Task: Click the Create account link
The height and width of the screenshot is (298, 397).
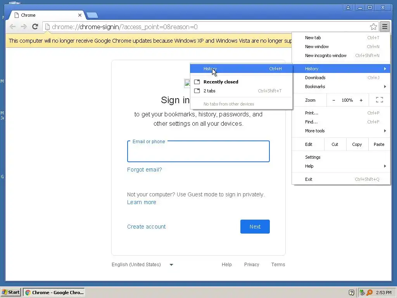Action: [146, 227]
